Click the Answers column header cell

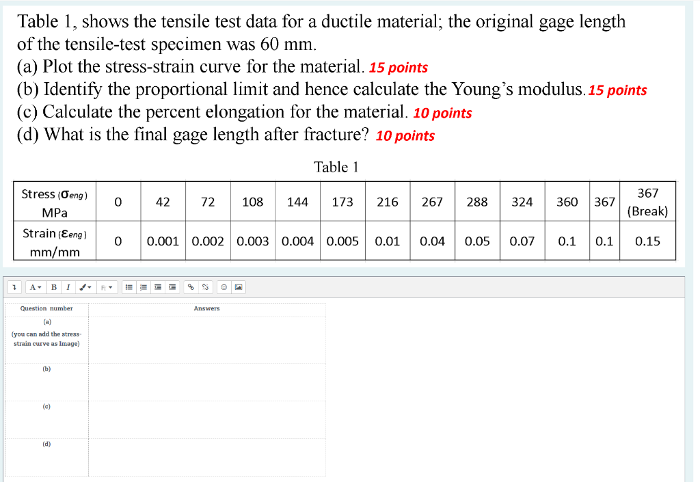tap(207, 308)
